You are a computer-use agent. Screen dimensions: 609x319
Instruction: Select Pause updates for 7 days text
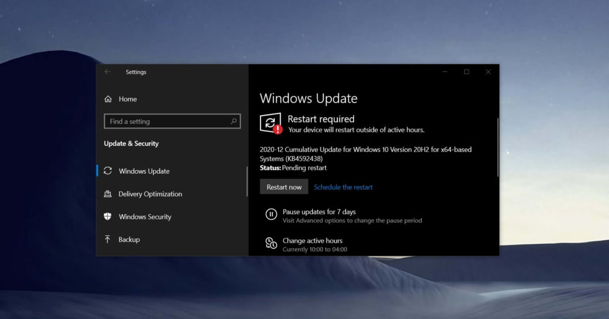click(x=319, y=212)
